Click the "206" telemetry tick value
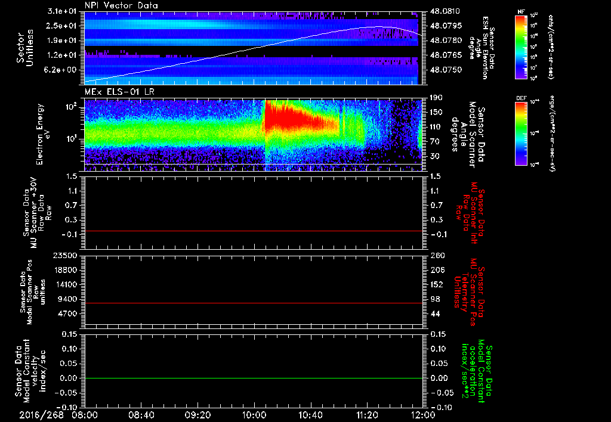Image resolution: width=611 pixels, height=422 pixels. (x=437, y=270)
